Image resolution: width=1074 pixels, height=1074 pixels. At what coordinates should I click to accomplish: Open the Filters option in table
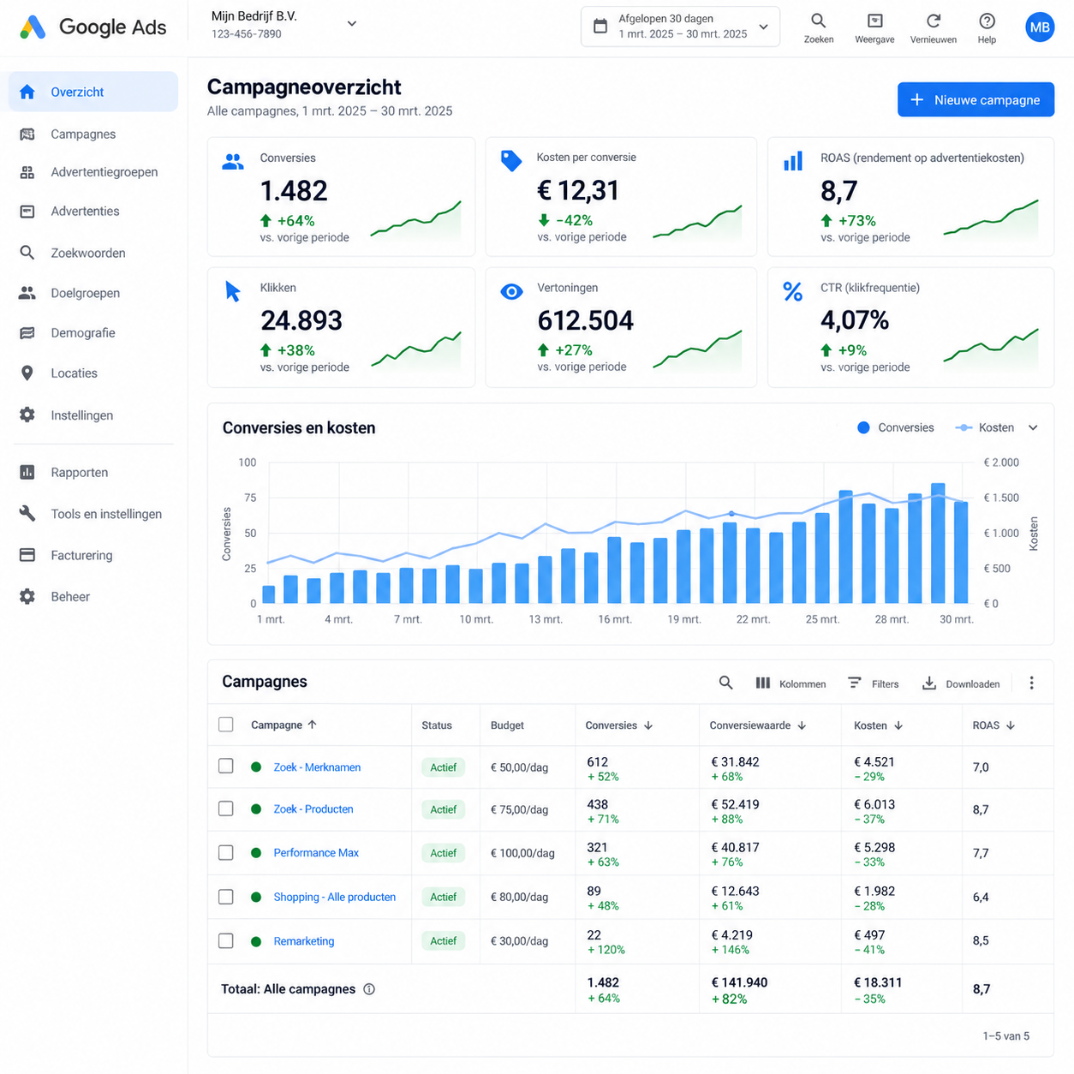[873, 683]
